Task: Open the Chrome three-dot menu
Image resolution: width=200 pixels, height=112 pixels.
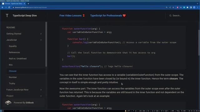Action: click(197, 7)
